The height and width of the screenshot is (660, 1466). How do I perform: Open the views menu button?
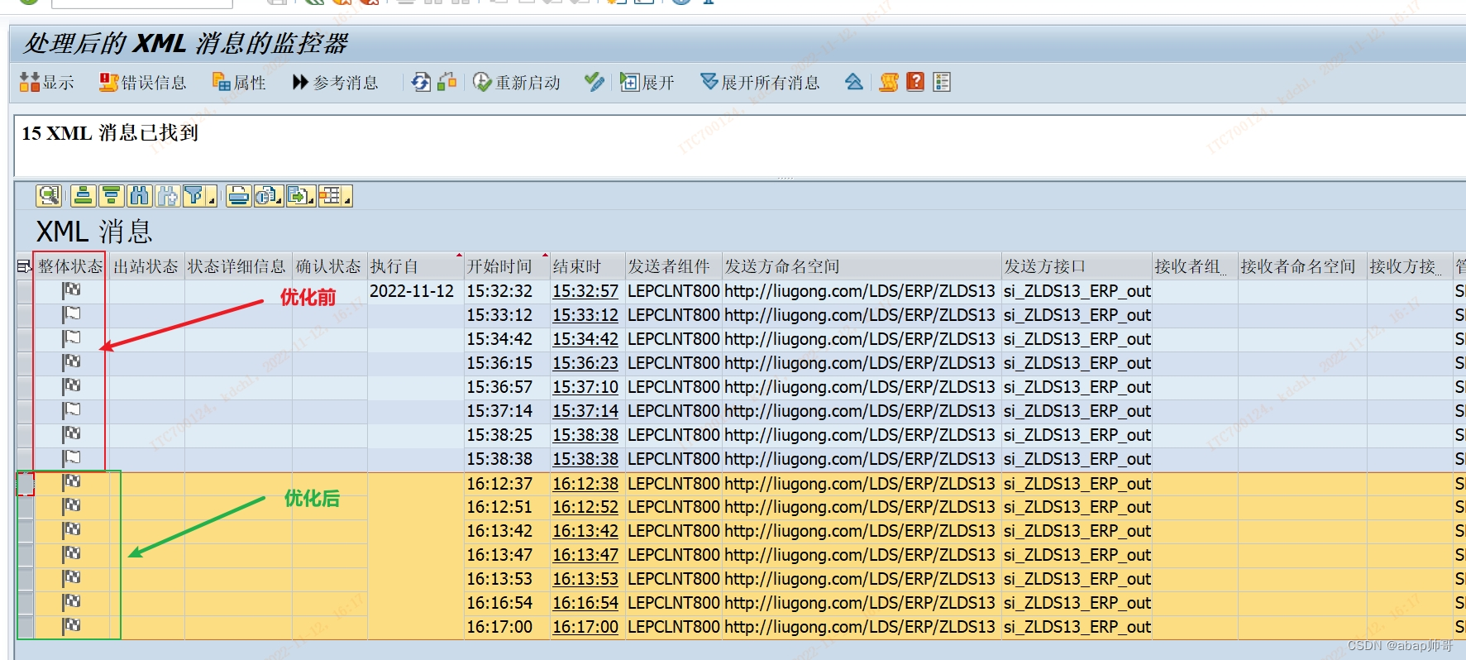[269, 196]
